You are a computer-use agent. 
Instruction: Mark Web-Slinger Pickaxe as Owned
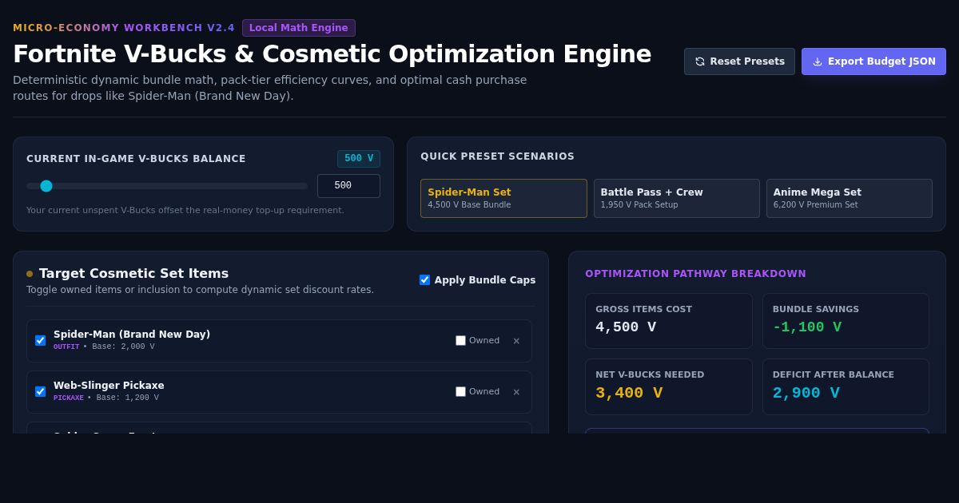(x=460, y=392)
